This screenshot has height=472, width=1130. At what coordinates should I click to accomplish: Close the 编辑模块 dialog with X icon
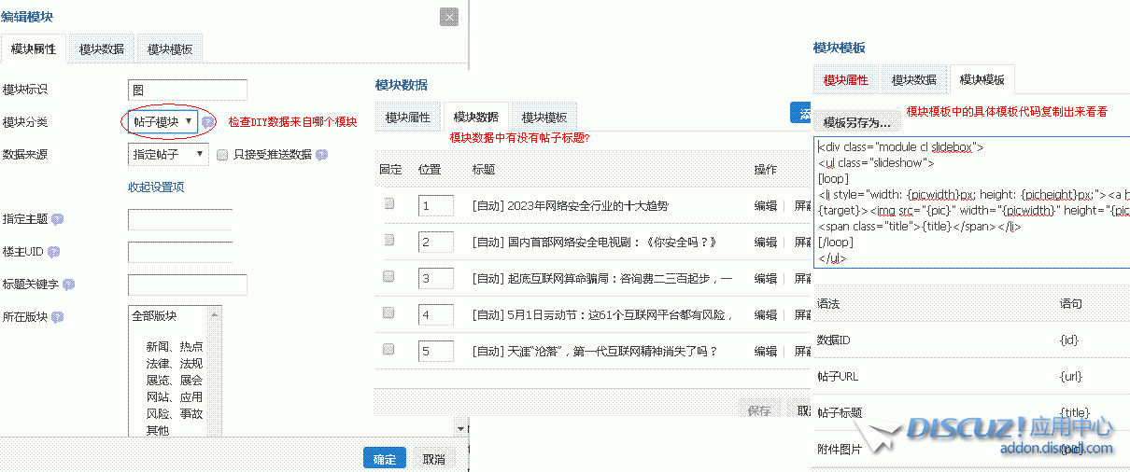click(449, 17)
